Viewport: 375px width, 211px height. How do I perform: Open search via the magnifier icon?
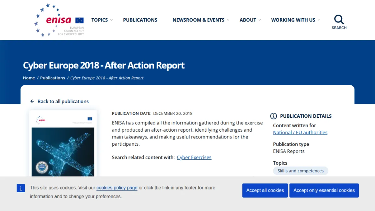point(339,20)
